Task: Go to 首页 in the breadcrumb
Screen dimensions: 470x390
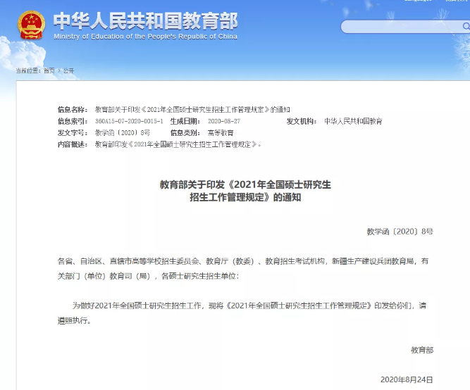Action: click(49, 70)
